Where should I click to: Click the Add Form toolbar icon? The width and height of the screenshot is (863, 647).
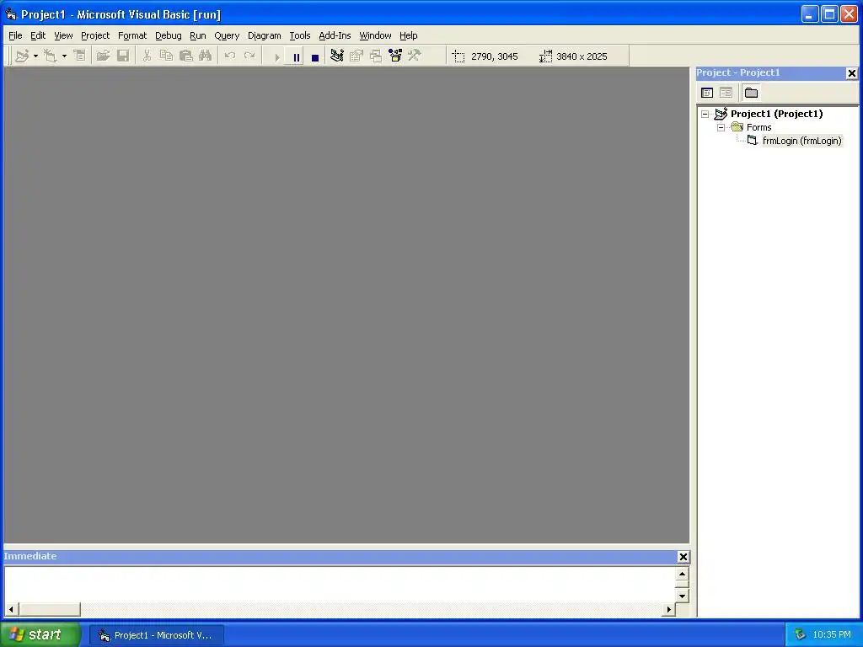pyautogui.click(x=50, y=56)
